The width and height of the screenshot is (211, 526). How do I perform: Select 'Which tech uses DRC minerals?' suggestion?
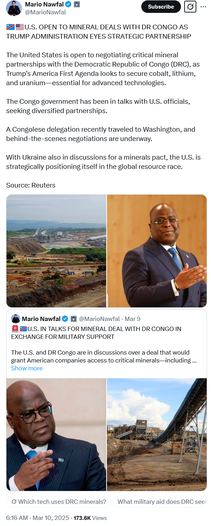click(x=59, y=502)
